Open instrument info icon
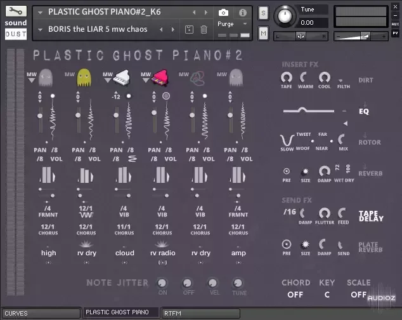 coord(243,13)
